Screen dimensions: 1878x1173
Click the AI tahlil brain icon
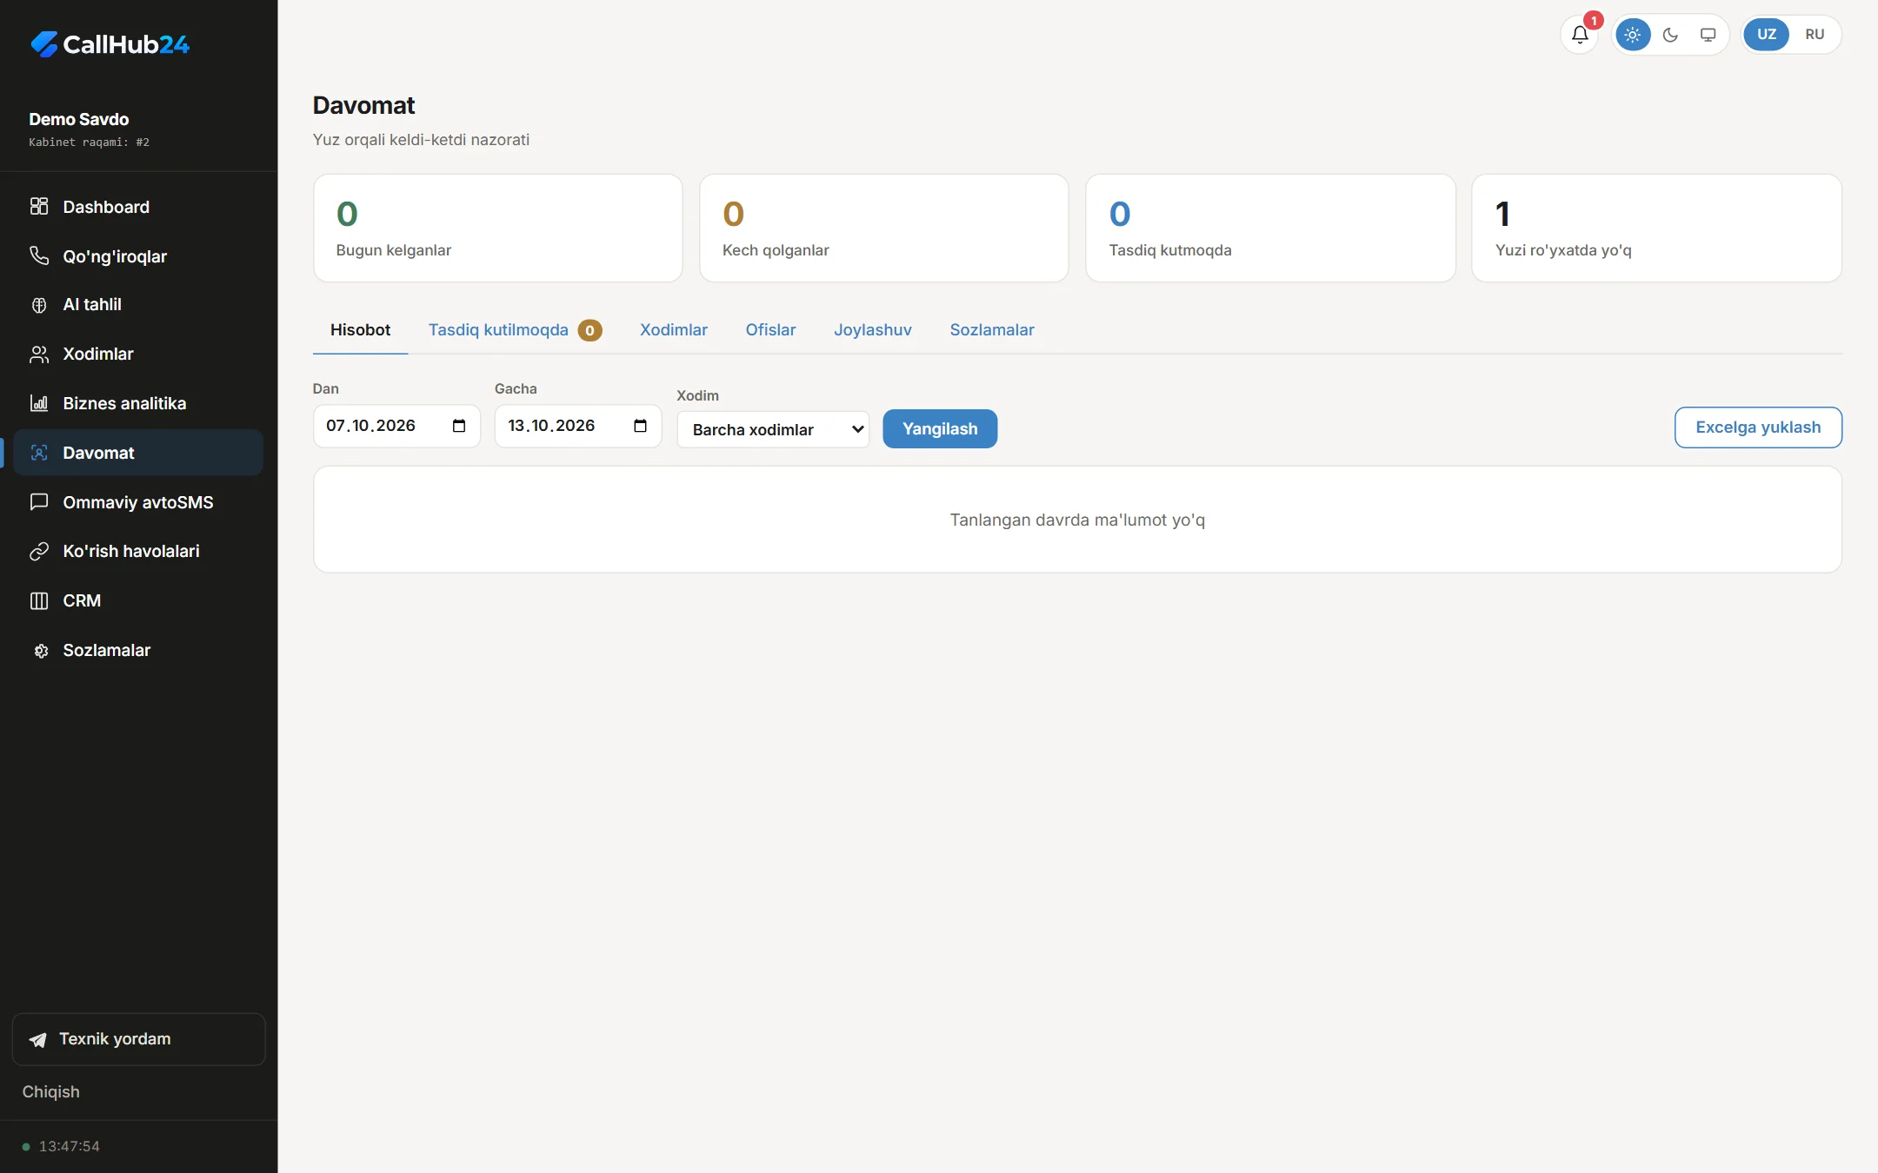[39, 305]
